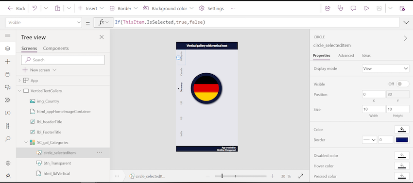The width and height of the screenshot is (413, 183).
Task: Open the Settings gear in left rail
Action: (8, 163)
